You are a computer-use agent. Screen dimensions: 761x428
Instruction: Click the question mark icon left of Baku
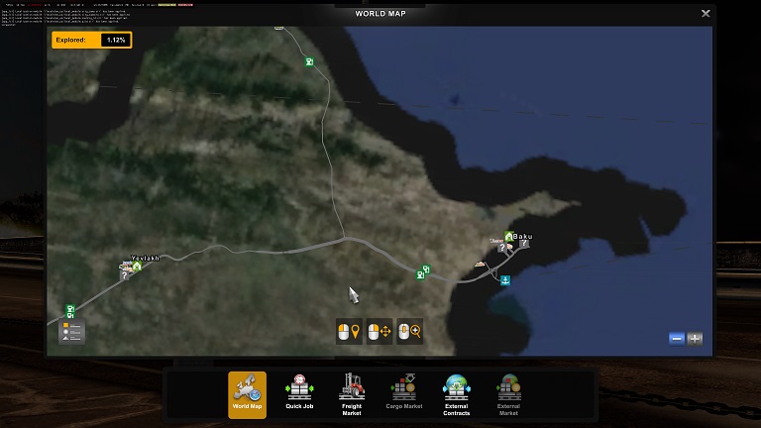[501, 248]
